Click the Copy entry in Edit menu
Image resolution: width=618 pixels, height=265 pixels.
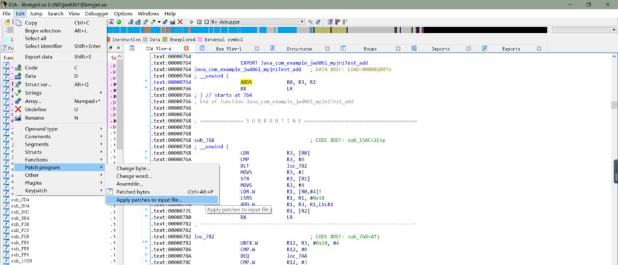coord(60,23)
